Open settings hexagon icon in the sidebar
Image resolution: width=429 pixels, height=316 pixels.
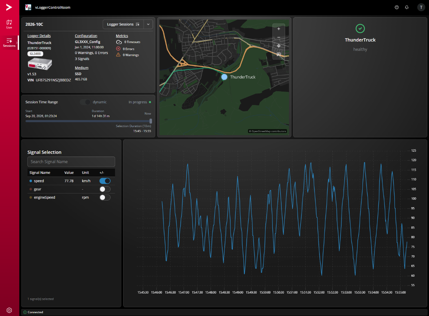coord(9,310)
